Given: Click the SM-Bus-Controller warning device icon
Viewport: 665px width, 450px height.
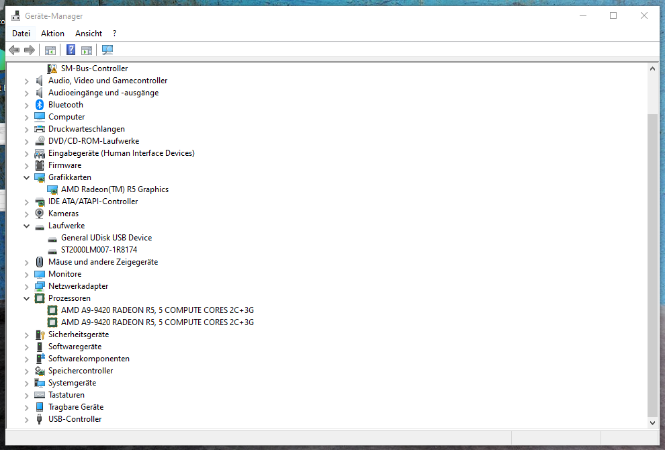Looking at the screenshot, I should pos(52,69).
